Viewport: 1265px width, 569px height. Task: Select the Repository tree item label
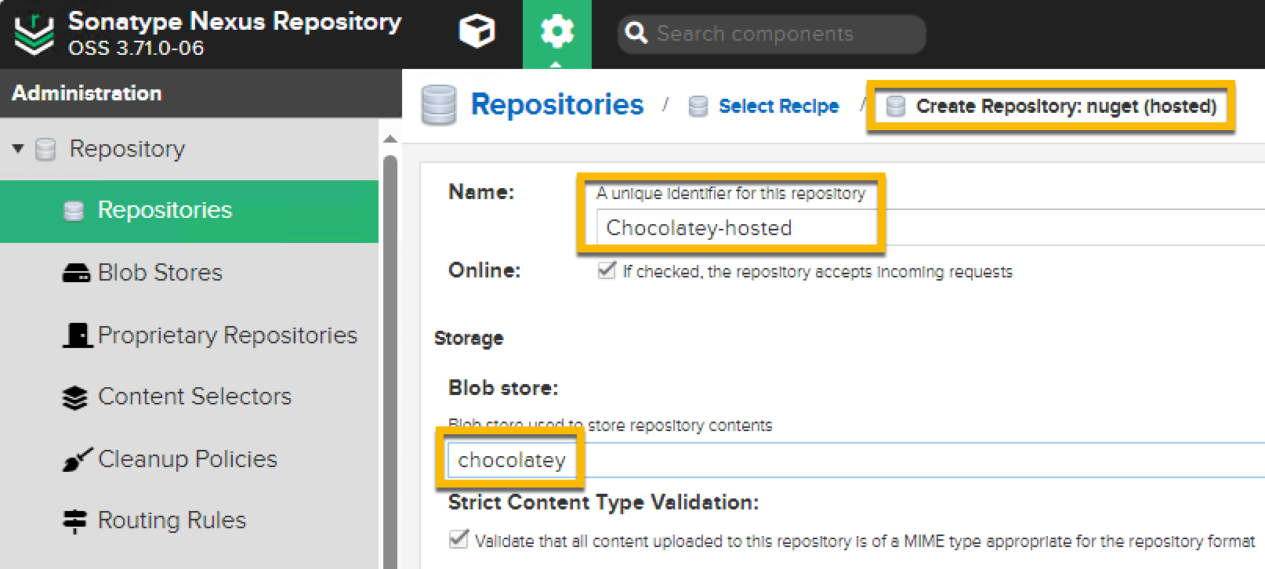(x=127, y=149)
